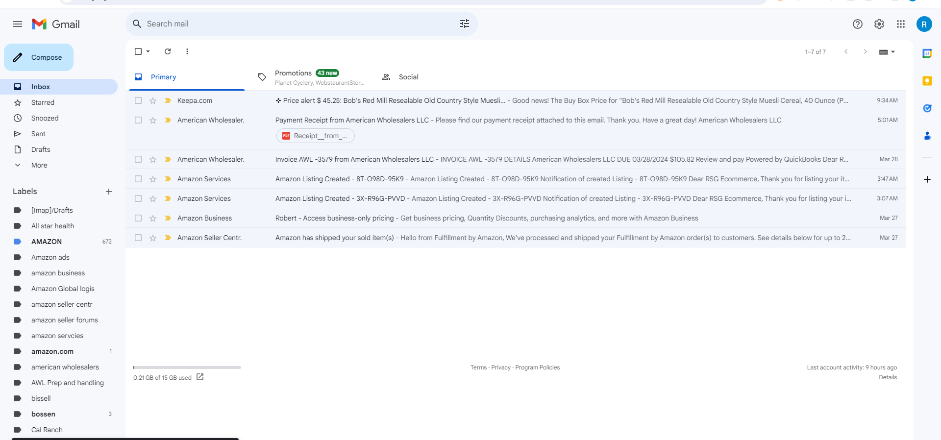This screenshot has width=941, height=440.
Task: Create new label plus icon
Action: pyautogui.click(x=109, y=192)
